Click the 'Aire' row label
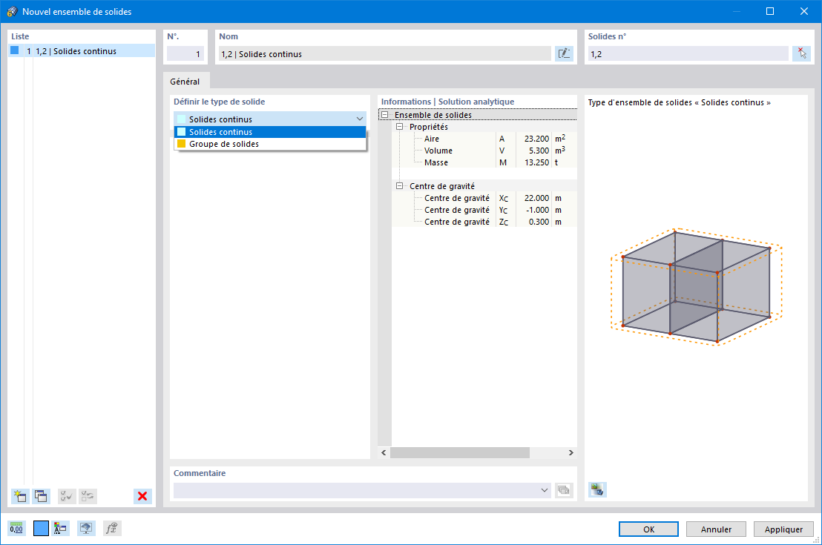 432,139
